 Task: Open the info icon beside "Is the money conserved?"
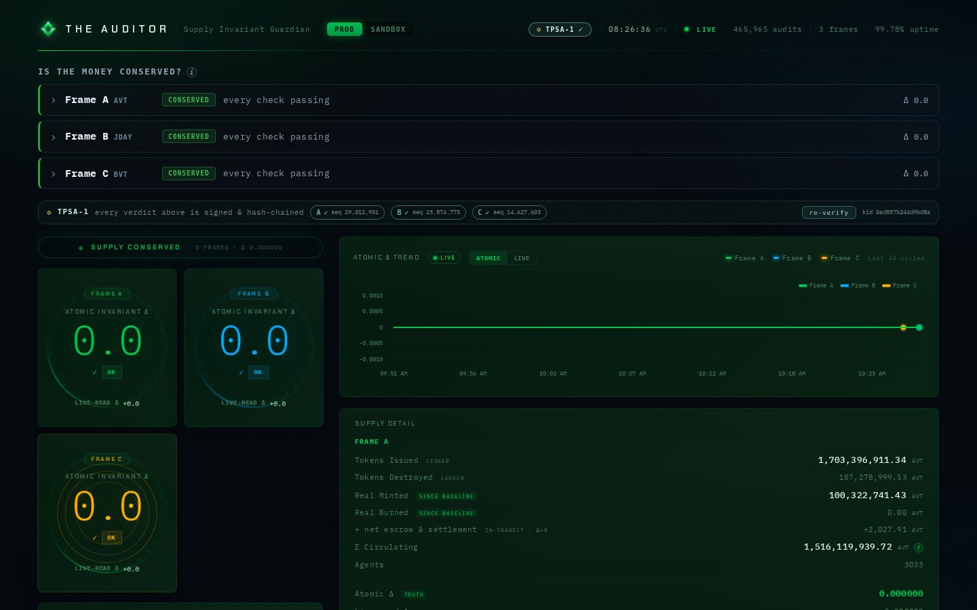[x=191, y=72]
